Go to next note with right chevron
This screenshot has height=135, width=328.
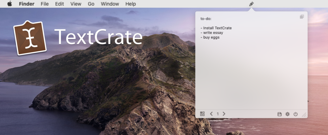(224, 114)
